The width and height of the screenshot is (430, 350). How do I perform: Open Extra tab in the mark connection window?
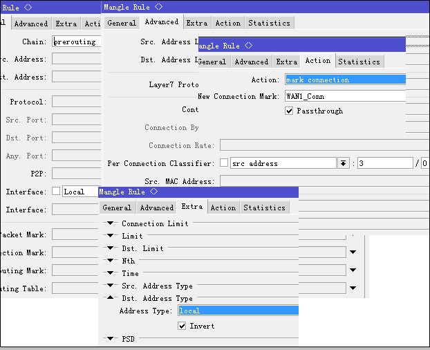point(287,62)
